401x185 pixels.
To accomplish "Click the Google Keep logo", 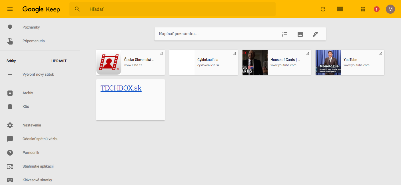I will tap(41, 9).
